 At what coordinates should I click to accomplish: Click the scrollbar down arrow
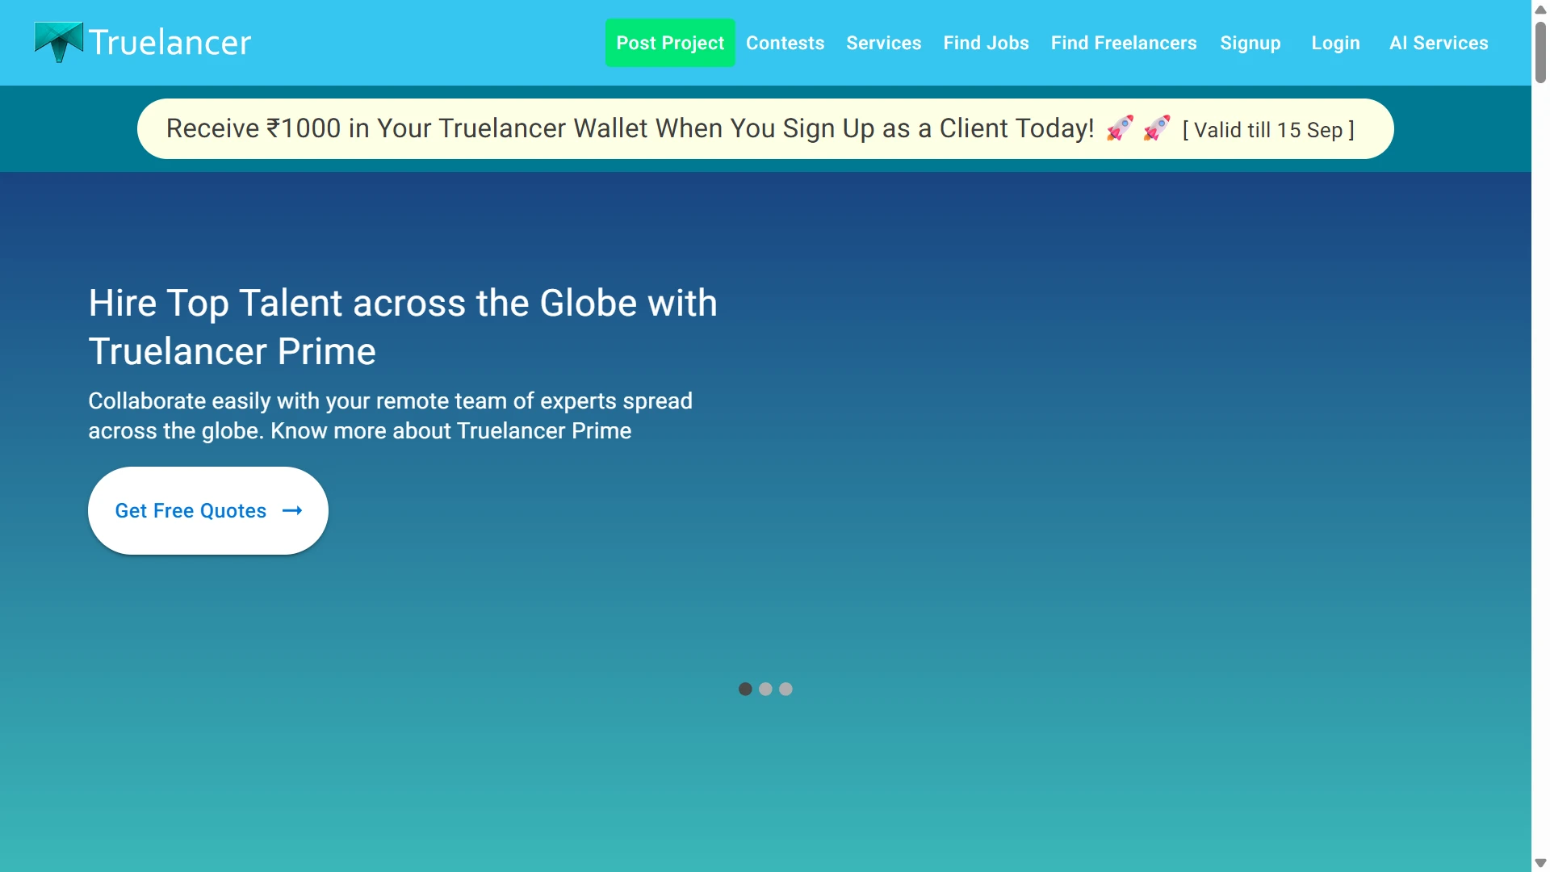tap(1540, 863)
